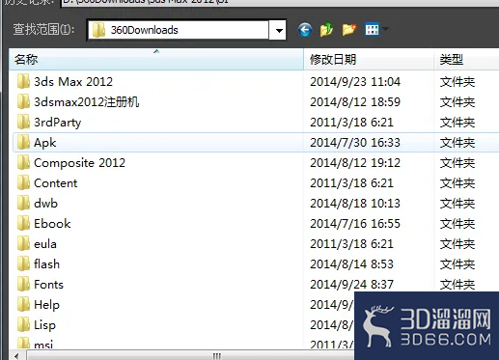Screen dimensions: 499x360
Task: Select the Composite 2012 folder icon
Action: [x=23, y=162]
